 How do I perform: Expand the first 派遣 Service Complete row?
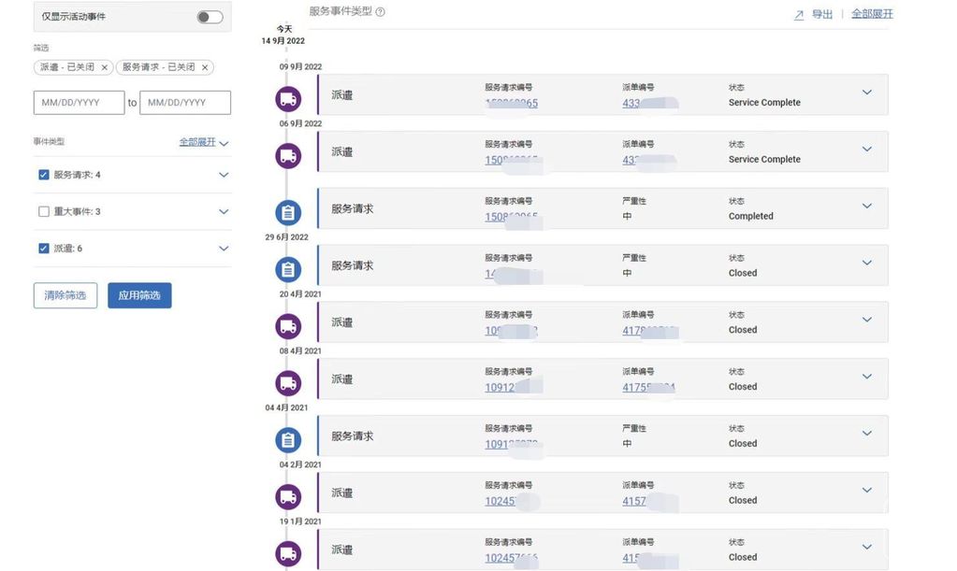point(866,93)
